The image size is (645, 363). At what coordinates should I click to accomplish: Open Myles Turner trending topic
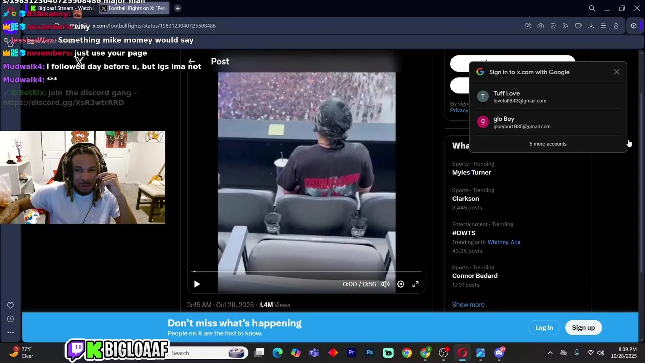(x=472, y=172)
